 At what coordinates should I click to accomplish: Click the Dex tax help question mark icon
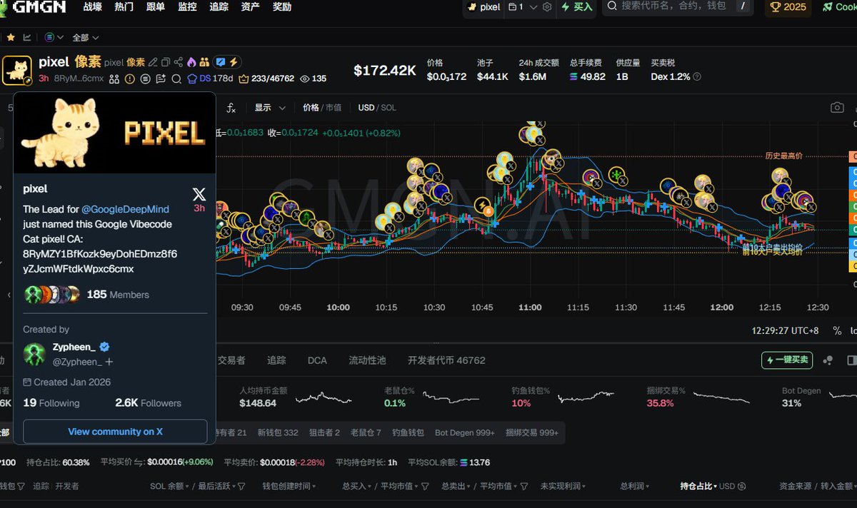[x=697, y=76]
